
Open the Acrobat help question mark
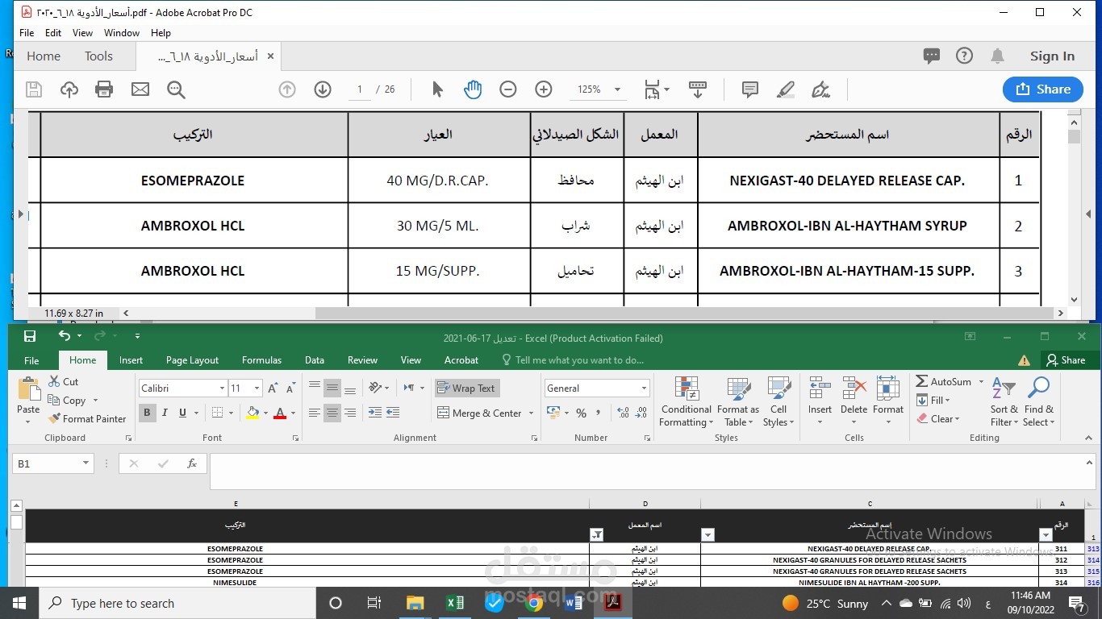click(x=964, y=56)
